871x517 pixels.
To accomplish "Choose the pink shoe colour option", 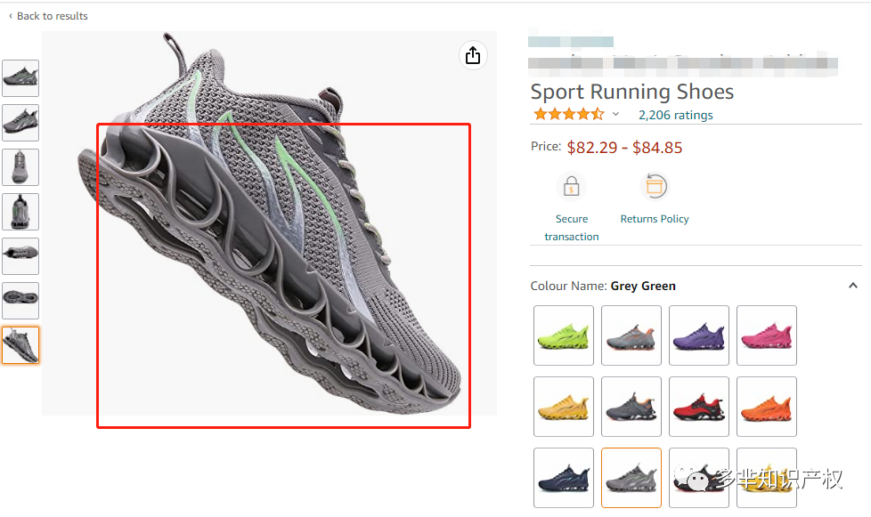I will (x=767, y=335).
